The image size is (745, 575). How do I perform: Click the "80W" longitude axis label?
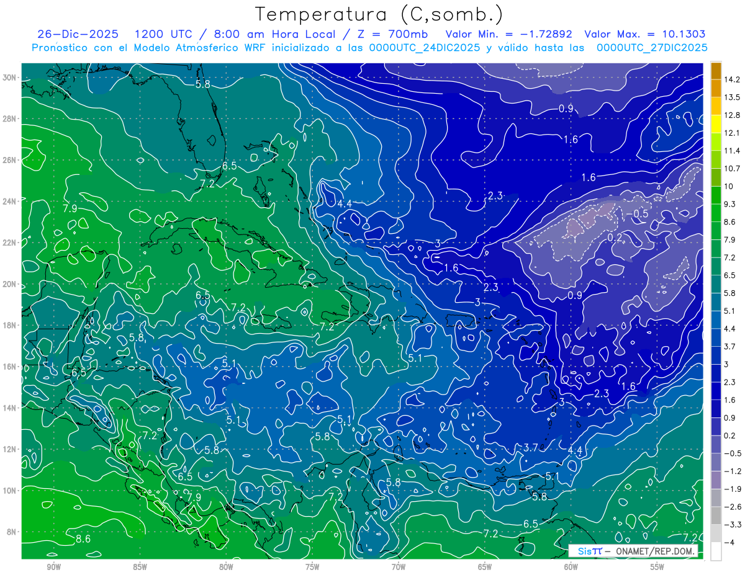(226, 568)
